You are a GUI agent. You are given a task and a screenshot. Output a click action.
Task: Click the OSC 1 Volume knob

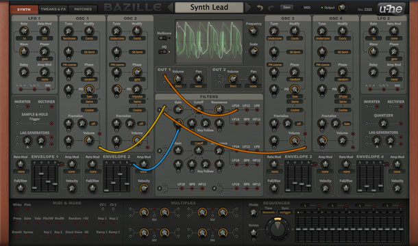(89, 140)
